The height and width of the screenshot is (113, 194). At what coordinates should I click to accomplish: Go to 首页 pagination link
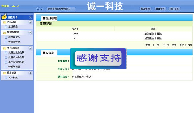[x=148, y=45]
